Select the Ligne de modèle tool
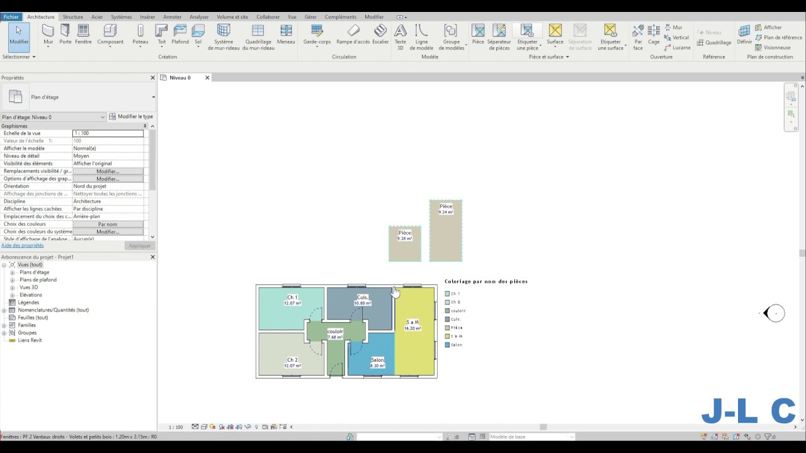The image size is (806, 453). [x=421, y=36]
